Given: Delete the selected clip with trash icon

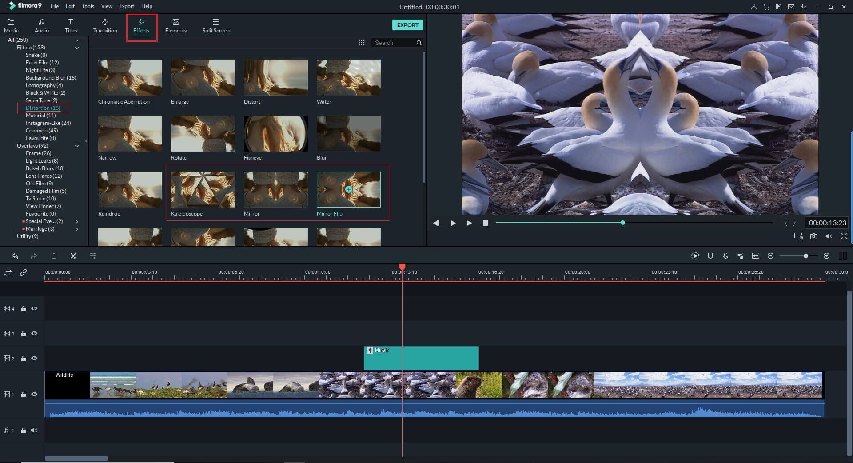Looking at the screenshot, I should click(54, 256).
